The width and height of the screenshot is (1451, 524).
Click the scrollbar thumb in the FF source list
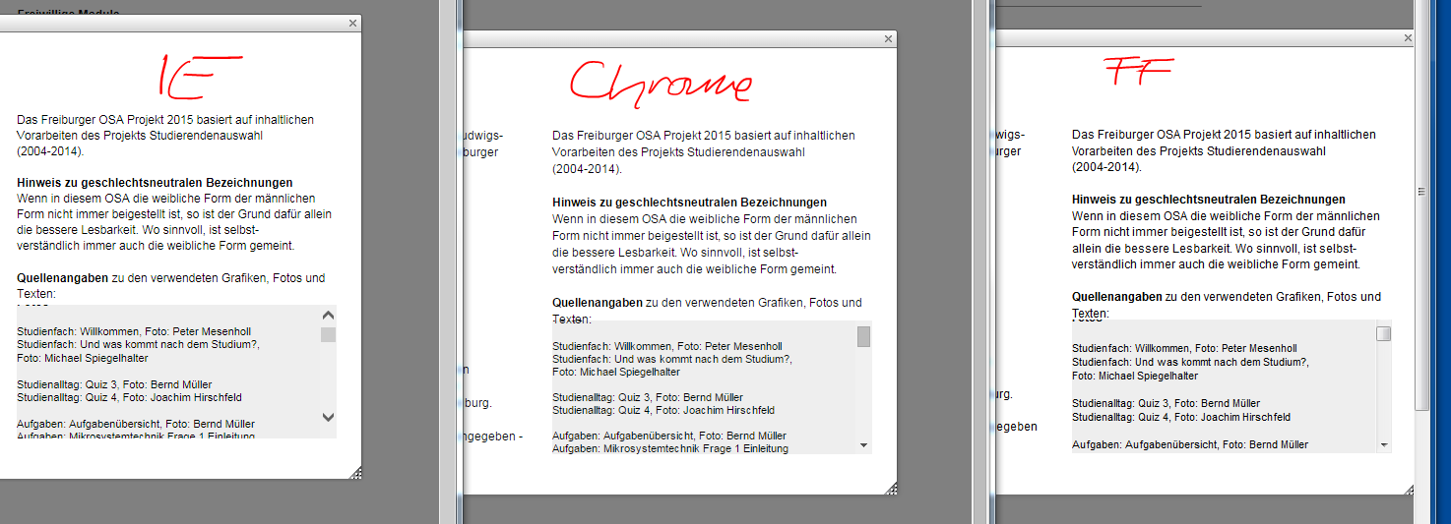click(1384, 333)
